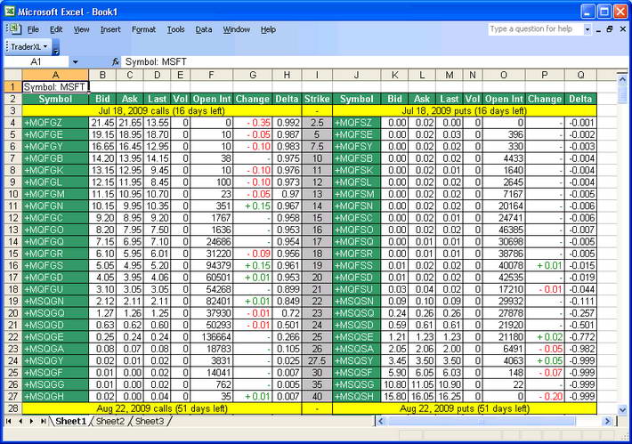The width and height of the screenshot is (632, 444).
Task: Click the Jul 18, 2009 calls banner row
Action: 162,111
